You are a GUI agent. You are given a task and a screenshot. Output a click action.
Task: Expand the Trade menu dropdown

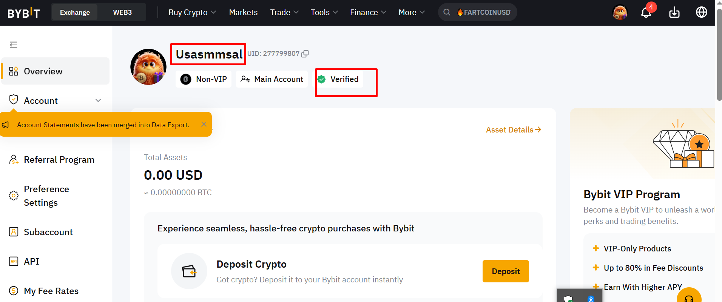coord(284,12)
